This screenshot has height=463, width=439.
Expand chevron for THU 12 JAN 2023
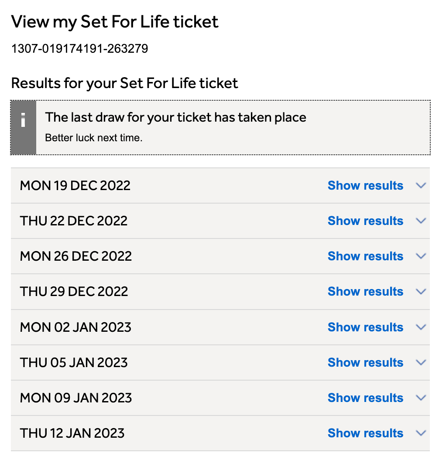click(x=421, y=433)
